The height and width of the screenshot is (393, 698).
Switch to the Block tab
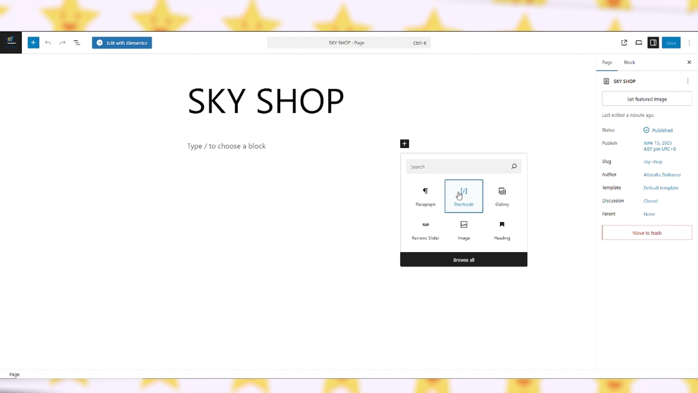point(629,62)
